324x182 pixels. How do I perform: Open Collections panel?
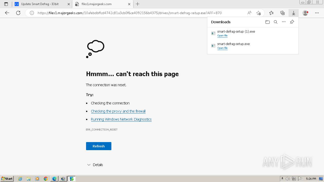pyautogui.click(x=282, y=13)
